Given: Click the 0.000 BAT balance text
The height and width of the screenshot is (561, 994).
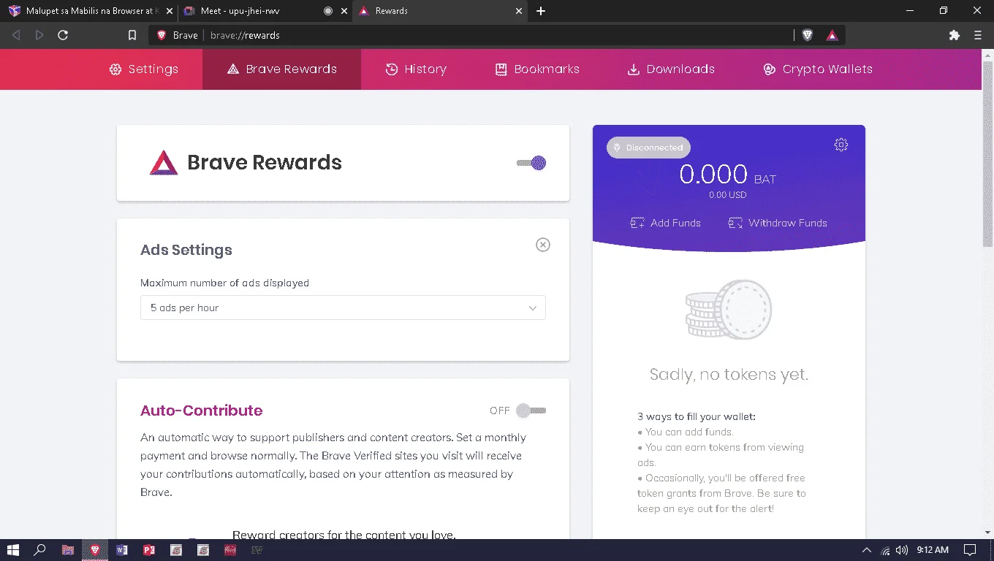Looking at the screenshot, I should 728,175.
